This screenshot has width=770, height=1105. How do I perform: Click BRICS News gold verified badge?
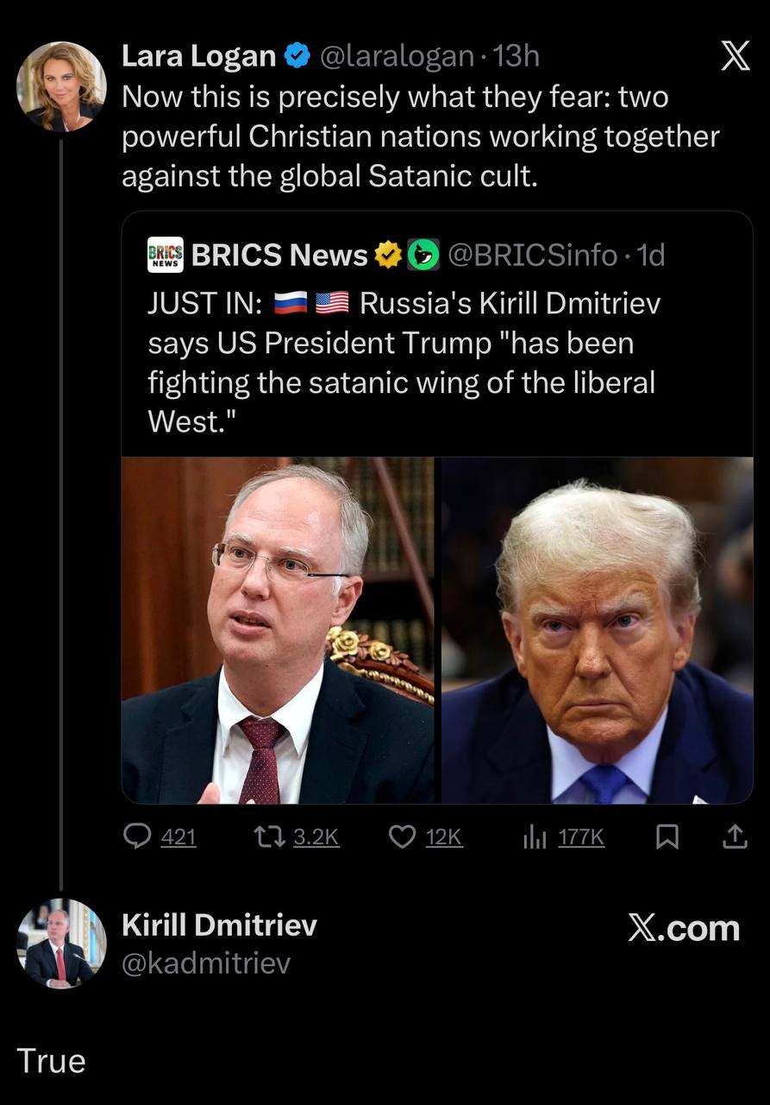pos(390,256)
